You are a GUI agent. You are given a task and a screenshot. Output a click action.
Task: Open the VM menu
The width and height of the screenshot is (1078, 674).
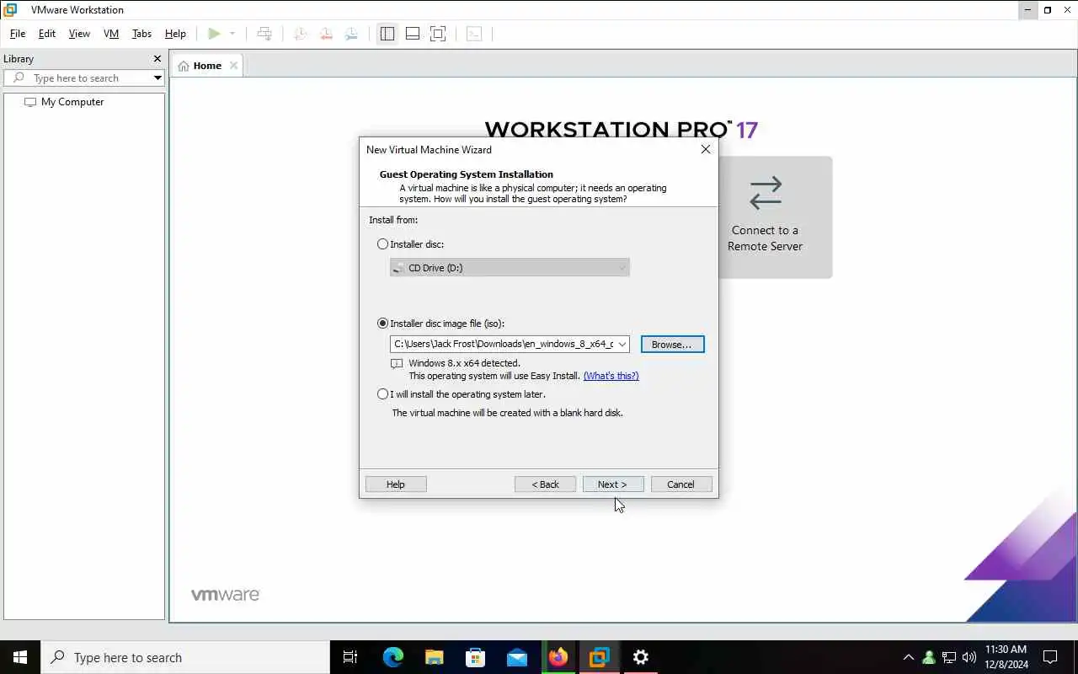pyautogui.click(x=111, y=34)
